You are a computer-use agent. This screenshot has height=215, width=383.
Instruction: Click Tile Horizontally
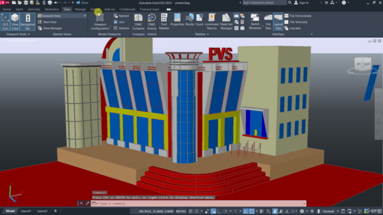pyautogui.click(x=298, y=16)
